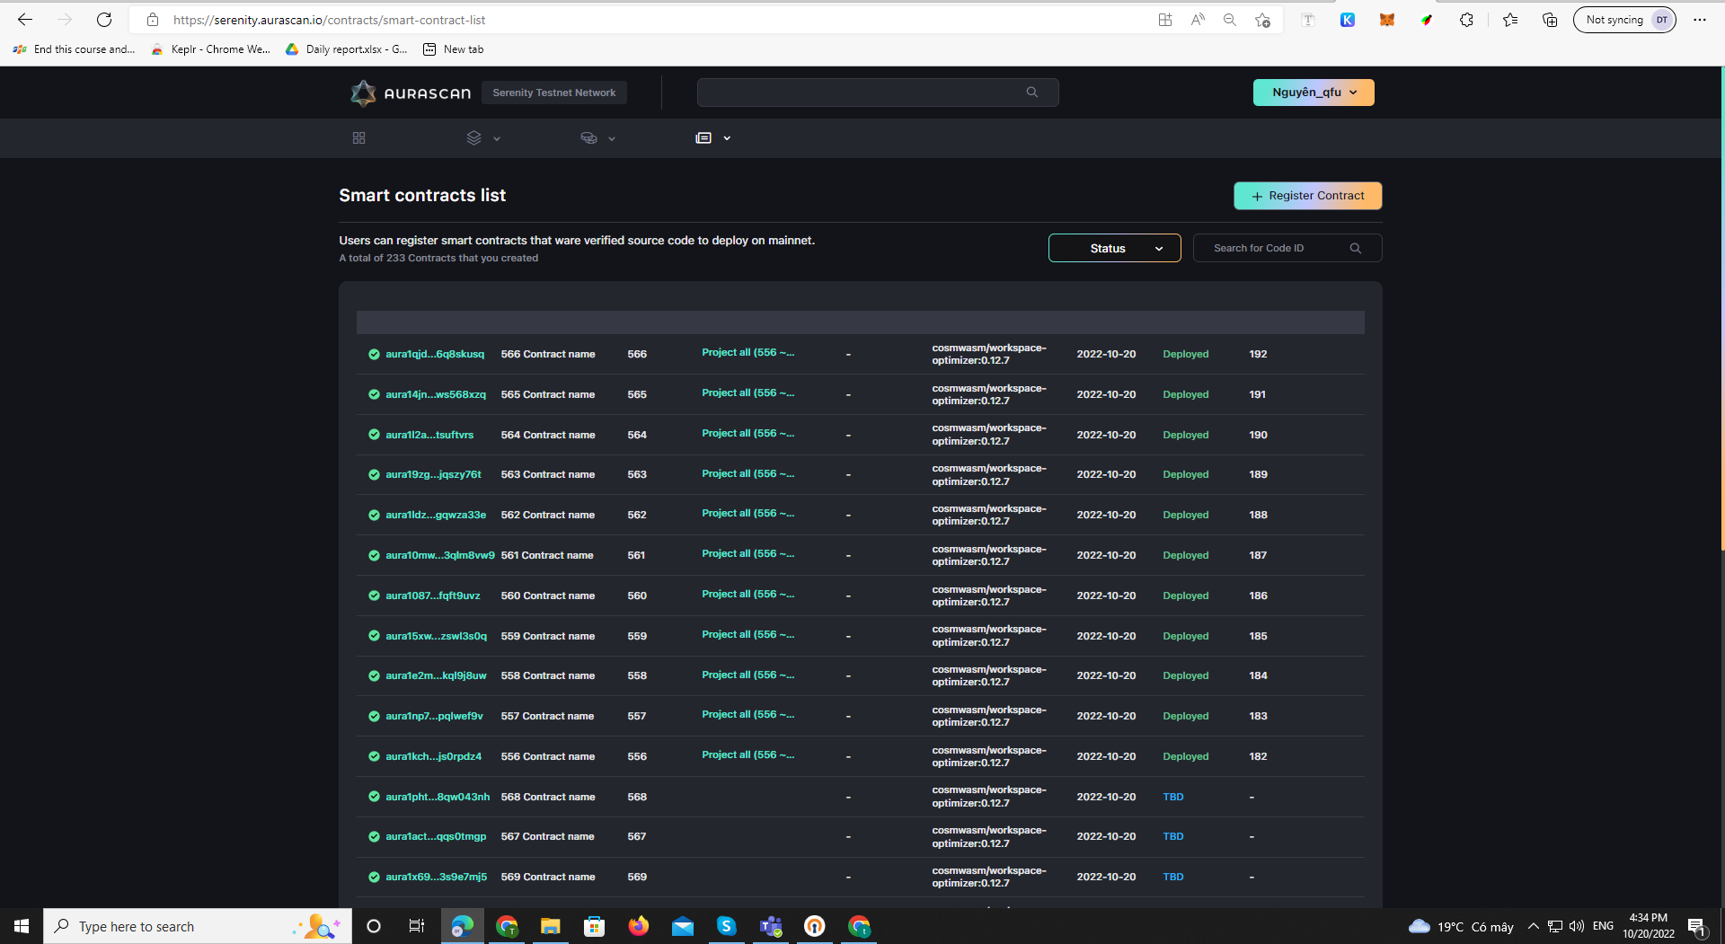Open contract link aura14jn...ws568xzq
The height and width of the screenshot is (944, 1725).
tap(435, 394)
